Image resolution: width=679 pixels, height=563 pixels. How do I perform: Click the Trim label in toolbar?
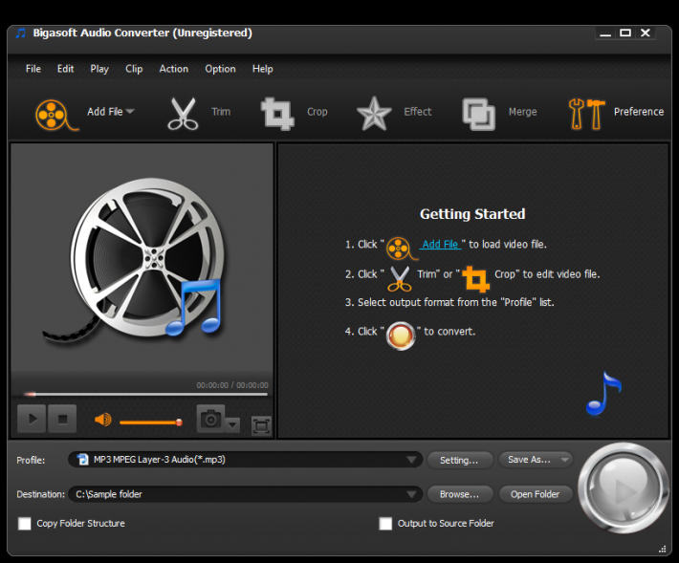coord(221,112)
